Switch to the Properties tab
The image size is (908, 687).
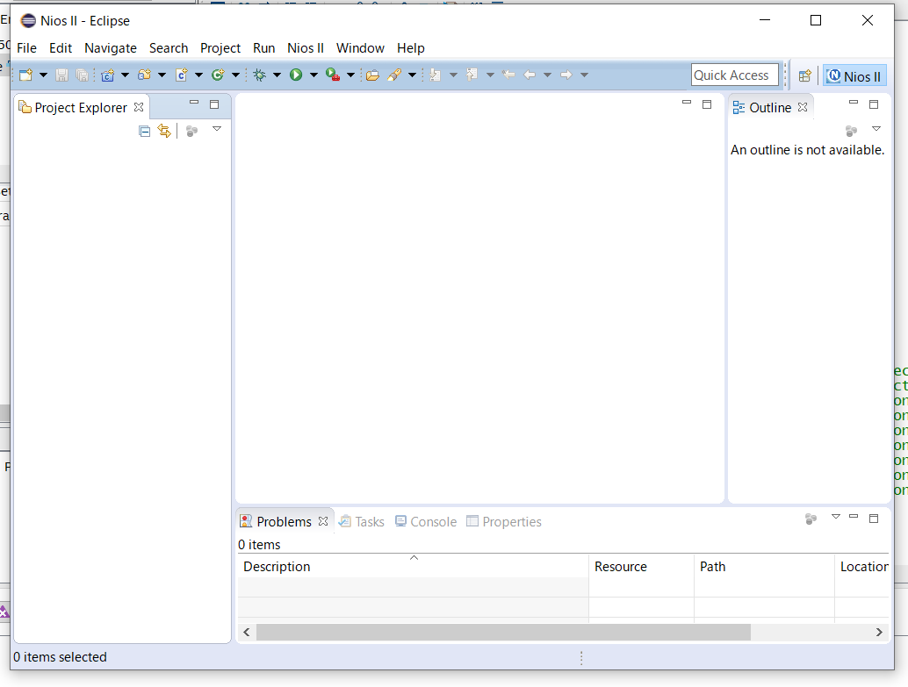point(504,521)
